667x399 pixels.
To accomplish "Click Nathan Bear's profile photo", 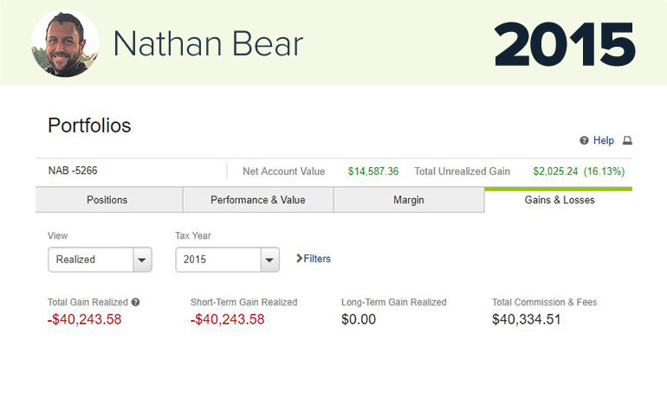I will (x=66, y=43).
